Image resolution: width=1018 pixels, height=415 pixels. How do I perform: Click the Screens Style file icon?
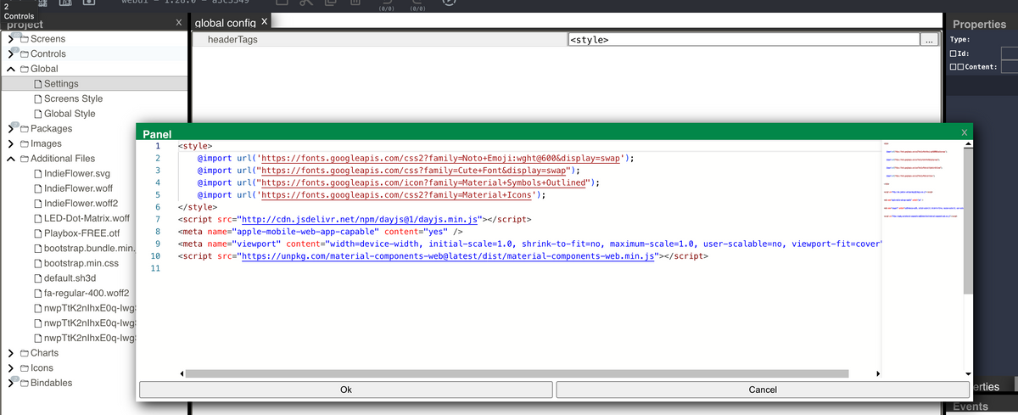37,98
